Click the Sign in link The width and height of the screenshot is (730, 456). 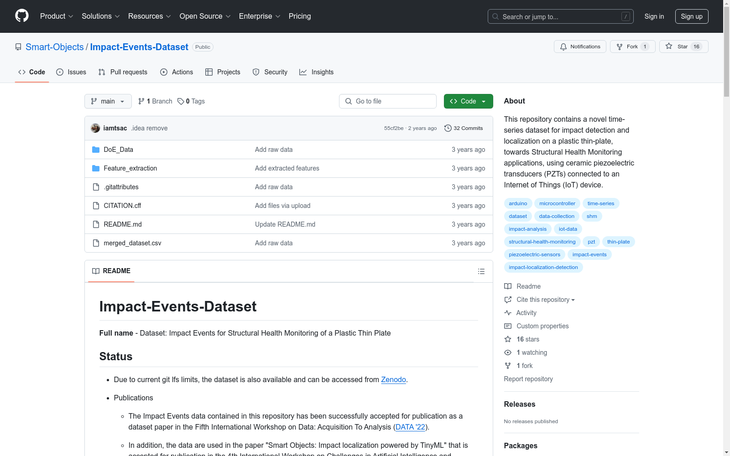[x=654, y=16]
